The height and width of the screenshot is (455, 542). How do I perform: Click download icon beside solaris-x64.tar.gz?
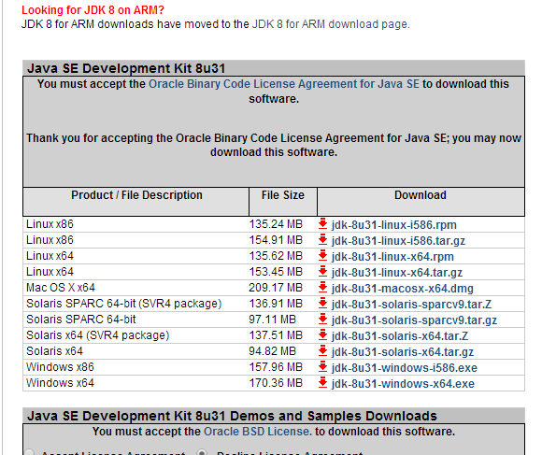pos(322,350)
